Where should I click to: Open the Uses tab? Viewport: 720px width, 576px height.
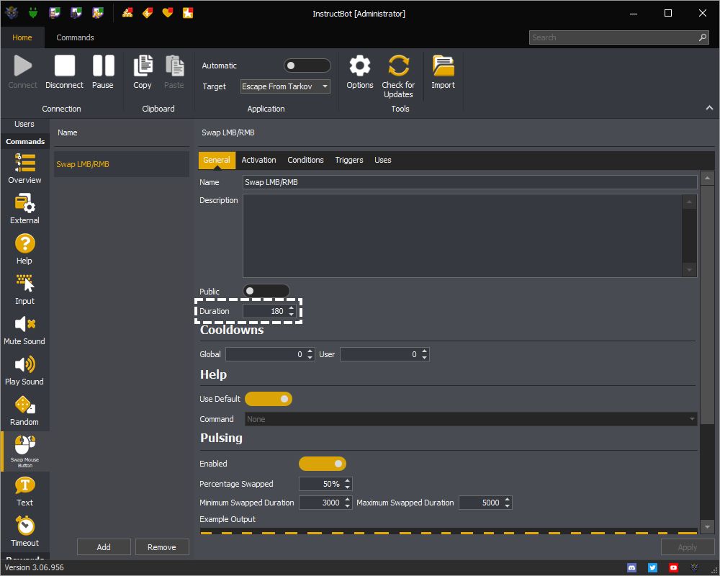tap(382, 160)
